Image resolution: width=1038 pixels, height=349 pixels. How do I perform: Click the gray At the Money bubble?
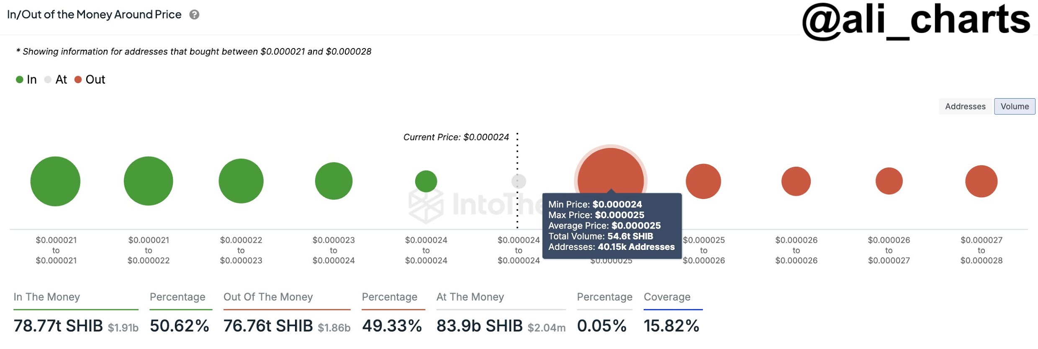coord(519,181)
